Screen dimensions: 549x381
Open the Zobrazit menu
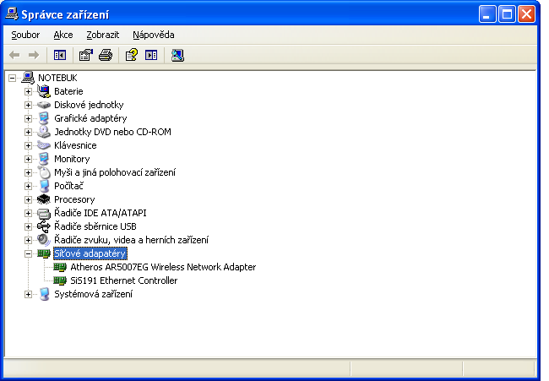tap(103, 35)
